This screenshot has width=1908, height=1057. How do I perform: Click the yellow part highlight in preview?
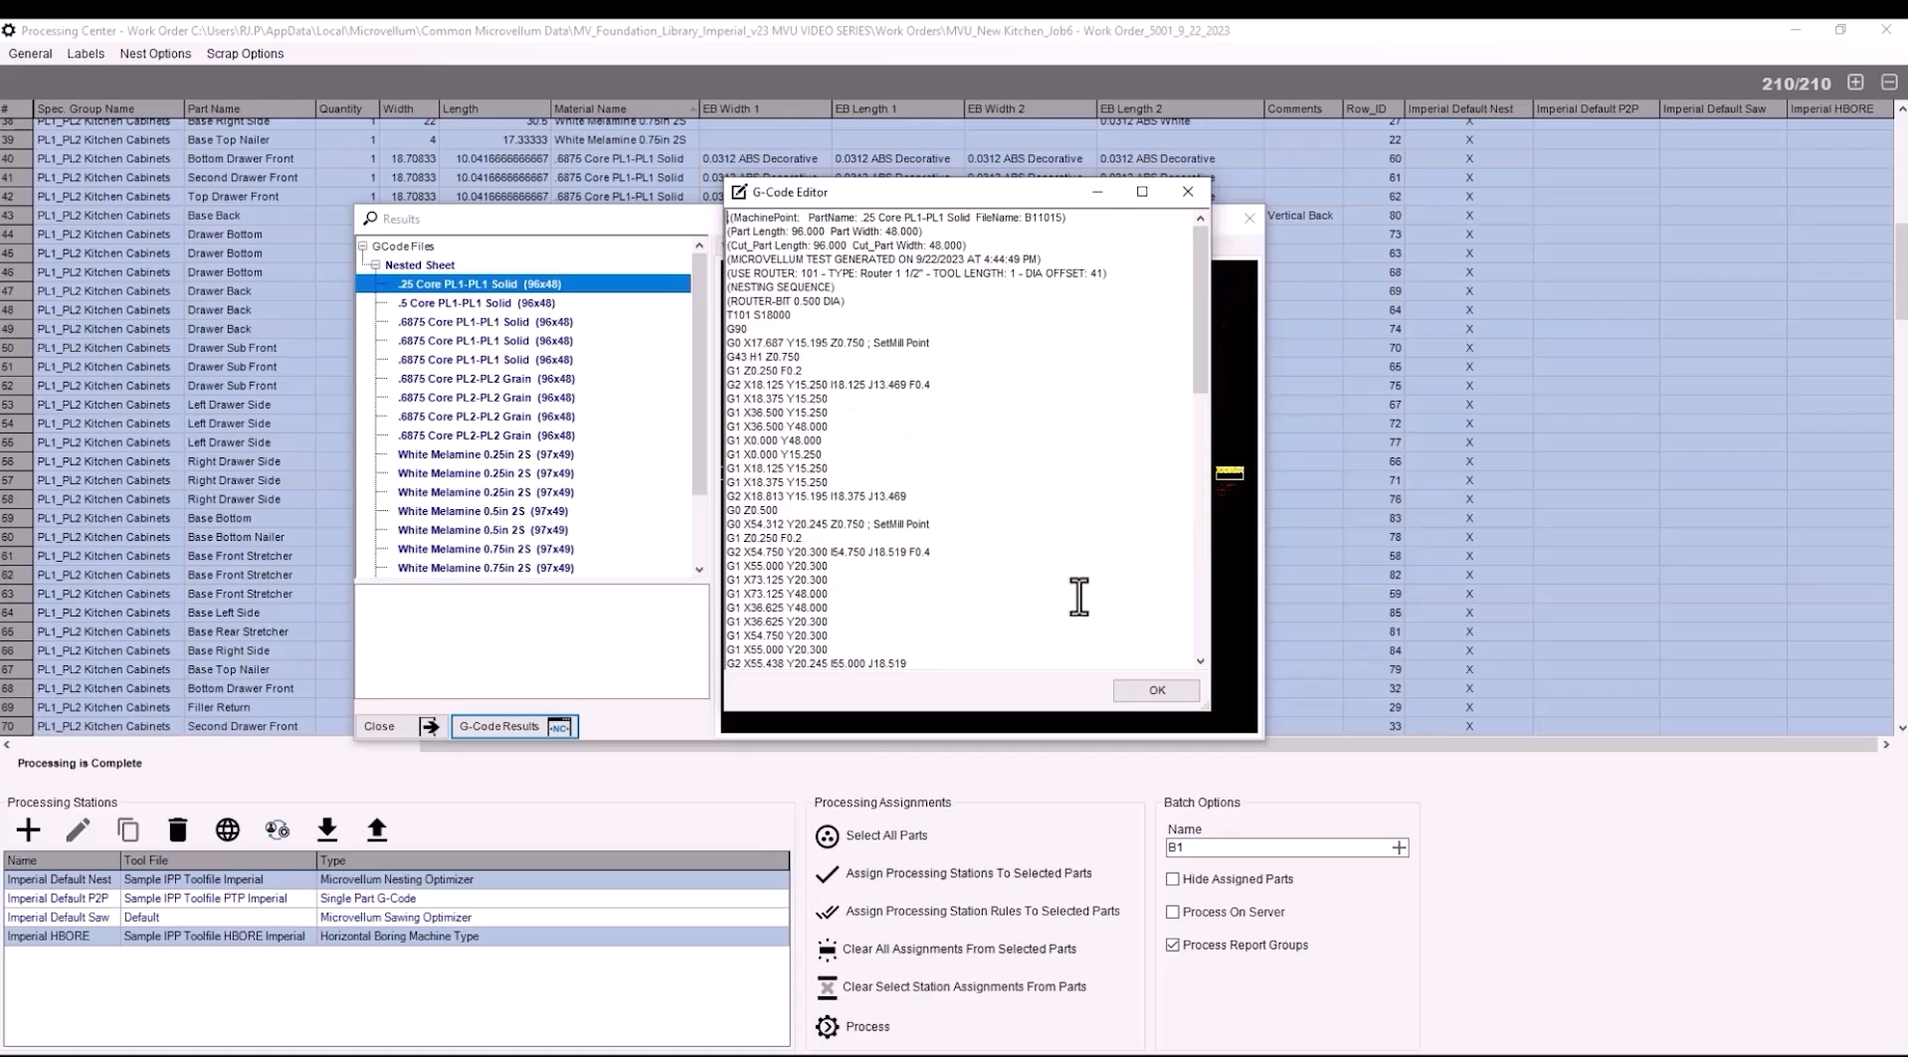pos(1230,472)
